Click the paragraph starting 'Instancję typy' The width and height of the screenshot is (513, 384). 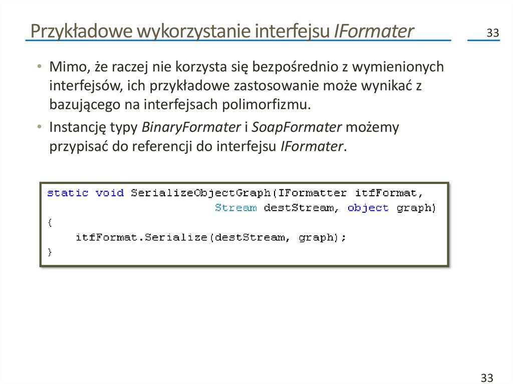(224, 137)
